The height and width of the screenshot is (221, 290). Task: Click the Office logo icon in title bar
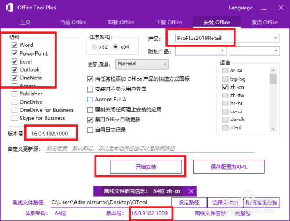(x=9, y=8)
